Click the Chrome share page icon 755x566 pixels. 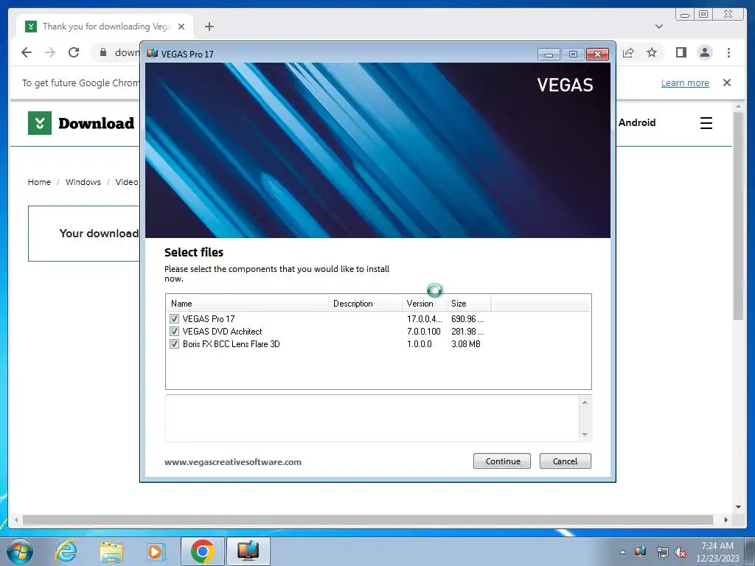pyautogui.click(x=628, y=52)
